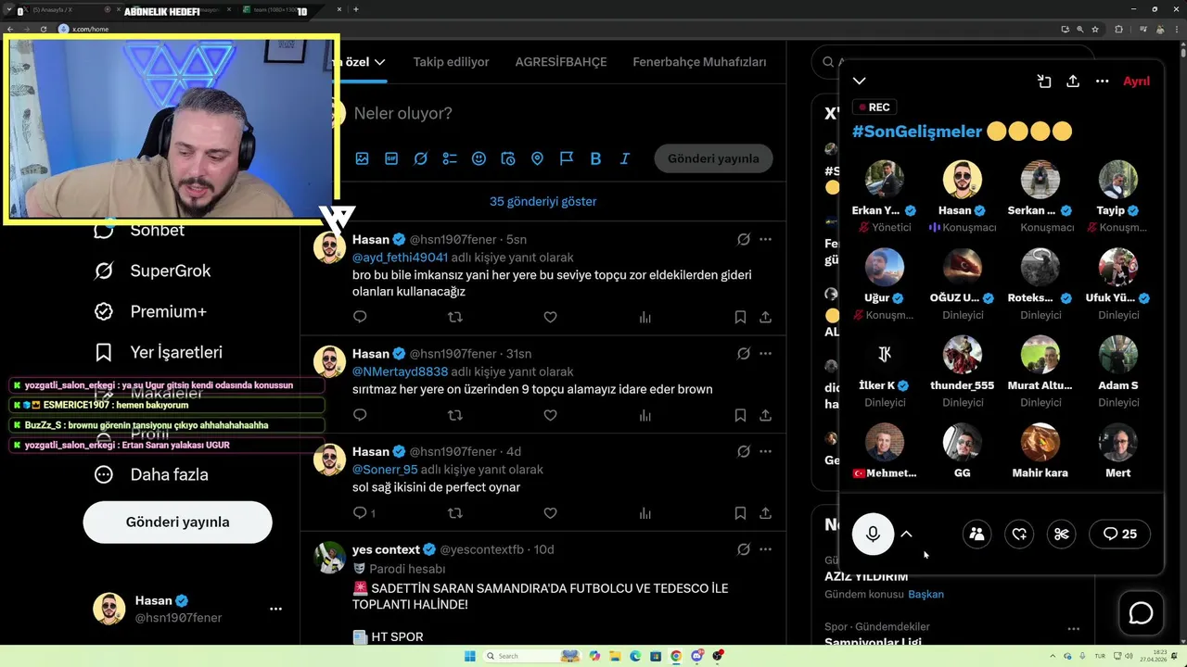View analytics of Hasan's 5sn post

click(x=645, y=317)
